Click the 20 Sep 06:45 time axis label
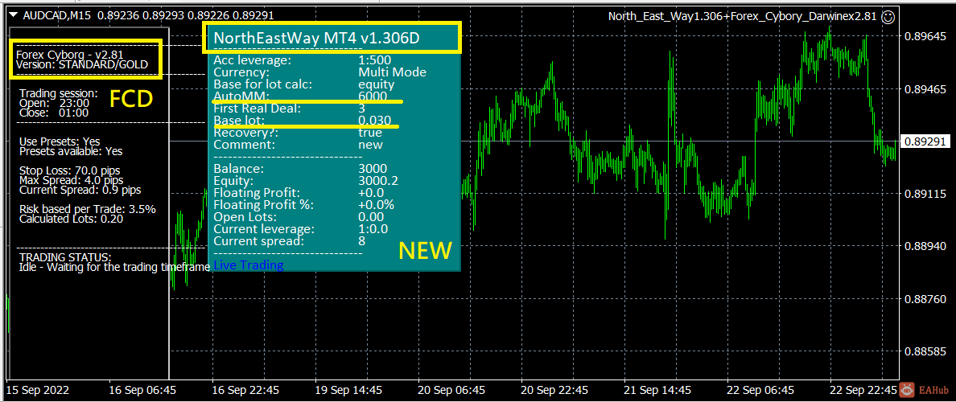 [452, 389]
